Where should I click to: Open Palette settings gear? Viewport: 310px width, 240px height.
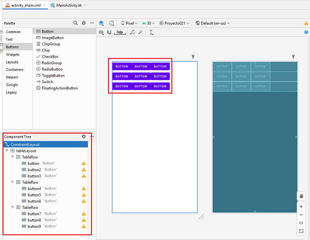point(84,23)
